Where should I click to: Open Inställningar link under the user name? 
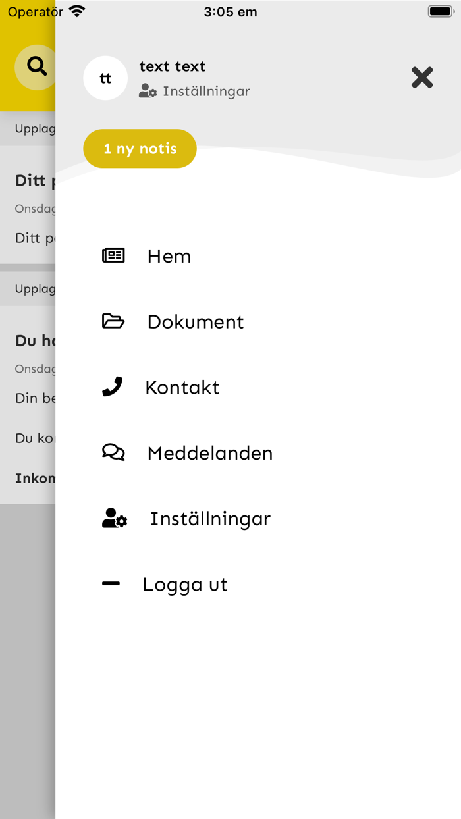(206, 92)
